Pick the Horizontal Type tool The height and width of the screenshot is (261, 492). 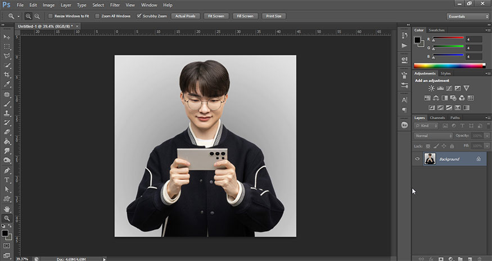[7, 180]
